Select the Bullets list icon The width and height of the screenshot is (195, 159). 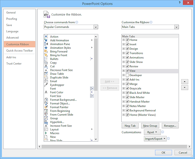click(x=46, y=59)
